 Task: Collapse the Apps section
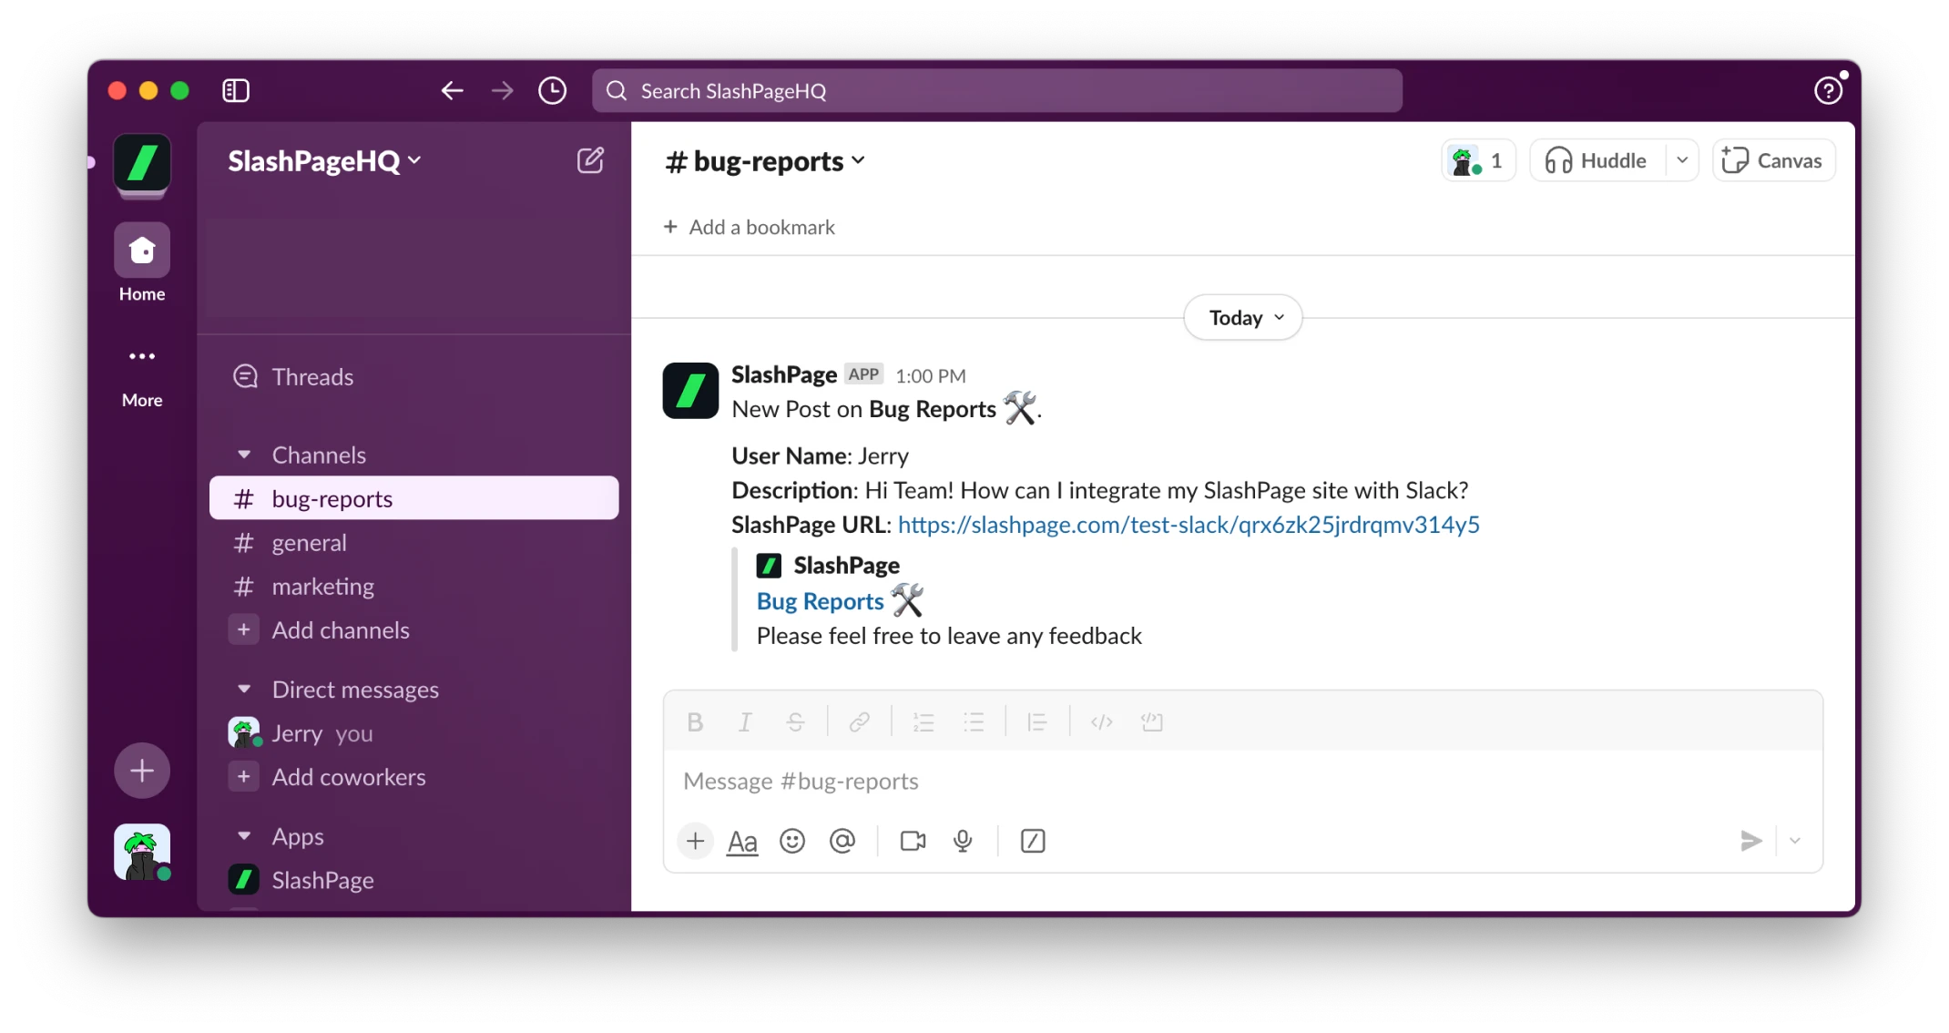point(243,836)
